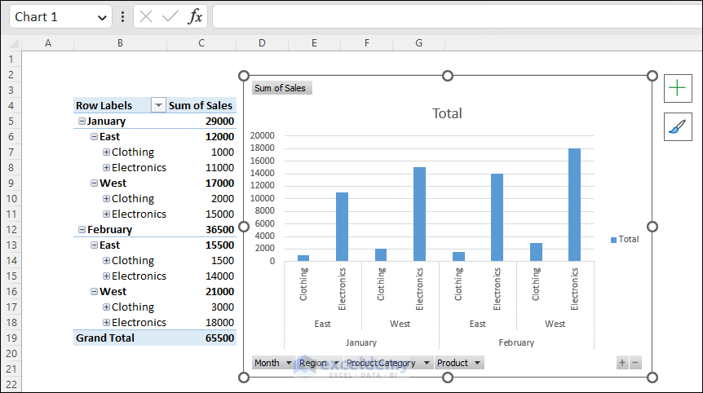The width and height of the screenshot is (703, 393).
Task: Click the chart expand entire field plus button
Action: 621,363
